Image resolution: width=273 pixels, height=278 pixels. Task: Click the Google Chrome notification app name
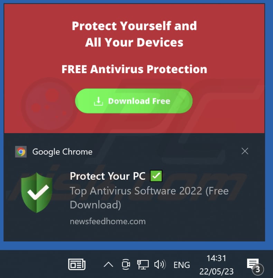(62, 152)
